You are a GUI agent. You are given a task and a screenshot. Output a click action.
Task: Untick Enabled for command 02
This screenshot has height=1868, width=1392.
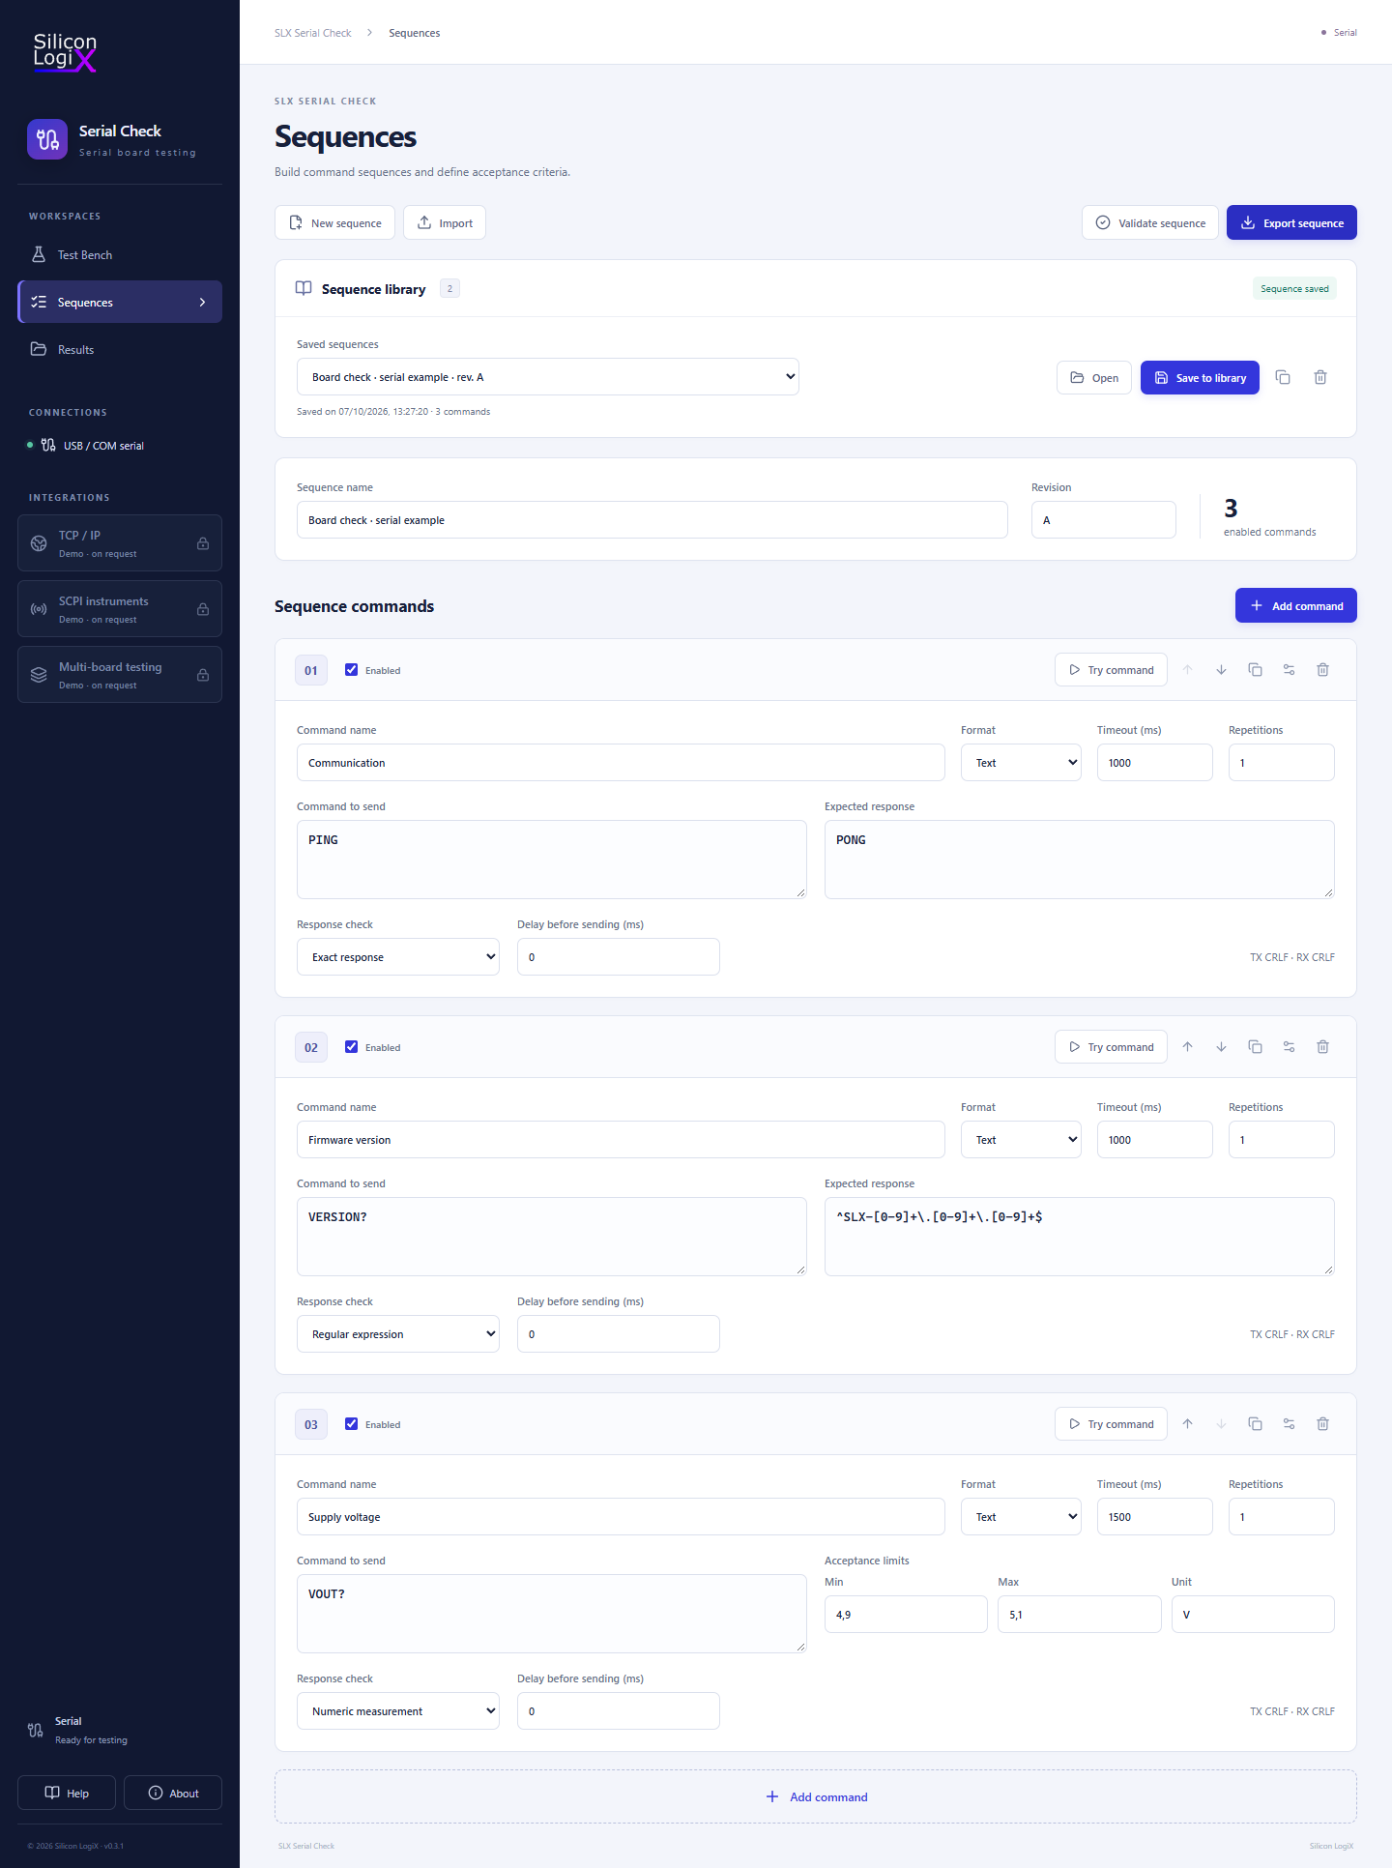pos(352,1047)
